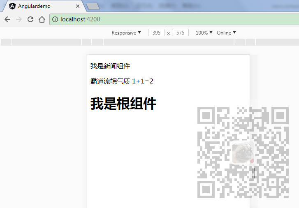Open the Responsive device dropdown

[x=126, y=32]
